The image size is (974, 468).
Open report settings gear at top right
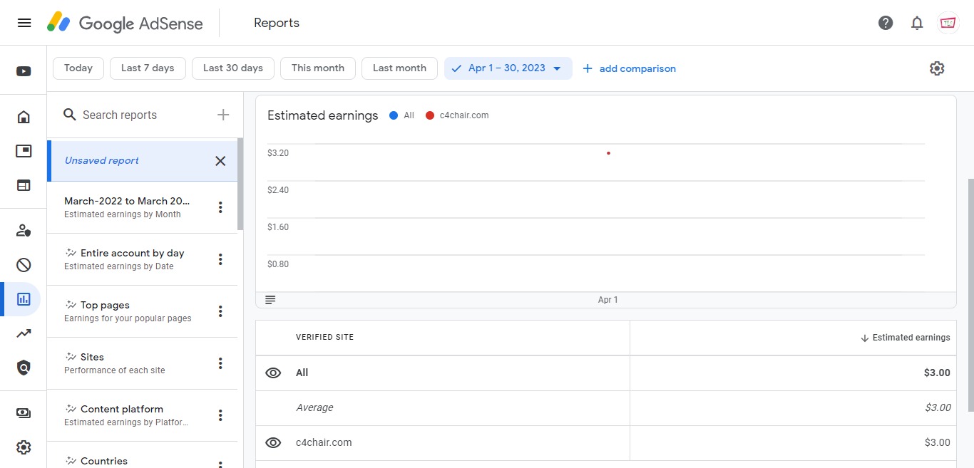click(937, 68)
